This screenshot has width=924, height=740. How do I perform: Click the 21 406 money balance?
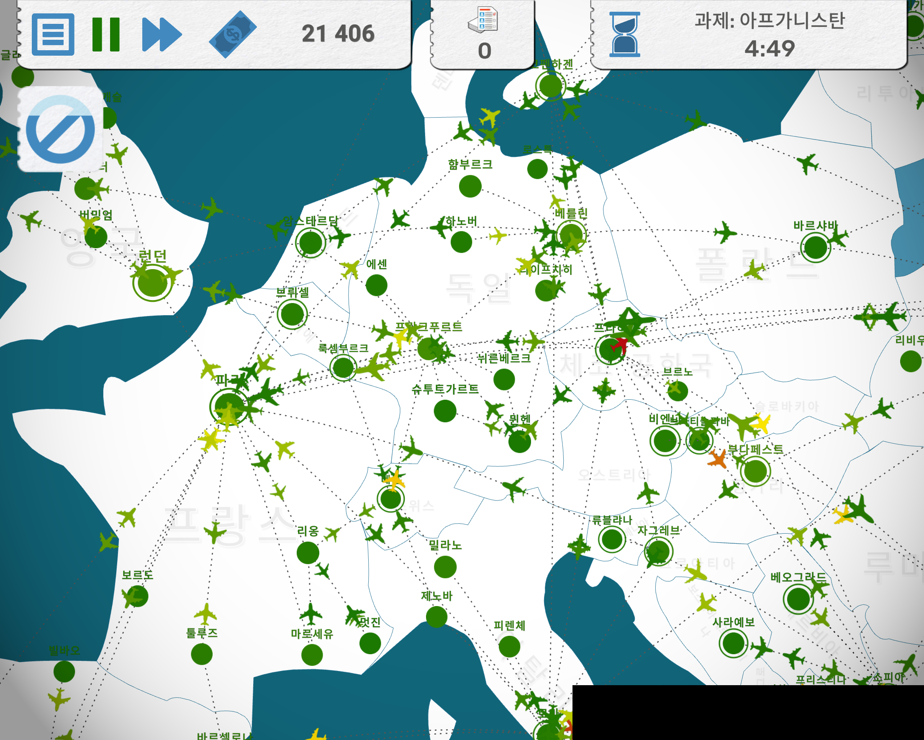tap(338, 34)
